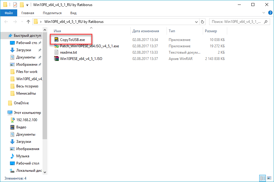Open the Files for work folder
The height and width of the screenshot is (182, 274).
coord(24,72)
